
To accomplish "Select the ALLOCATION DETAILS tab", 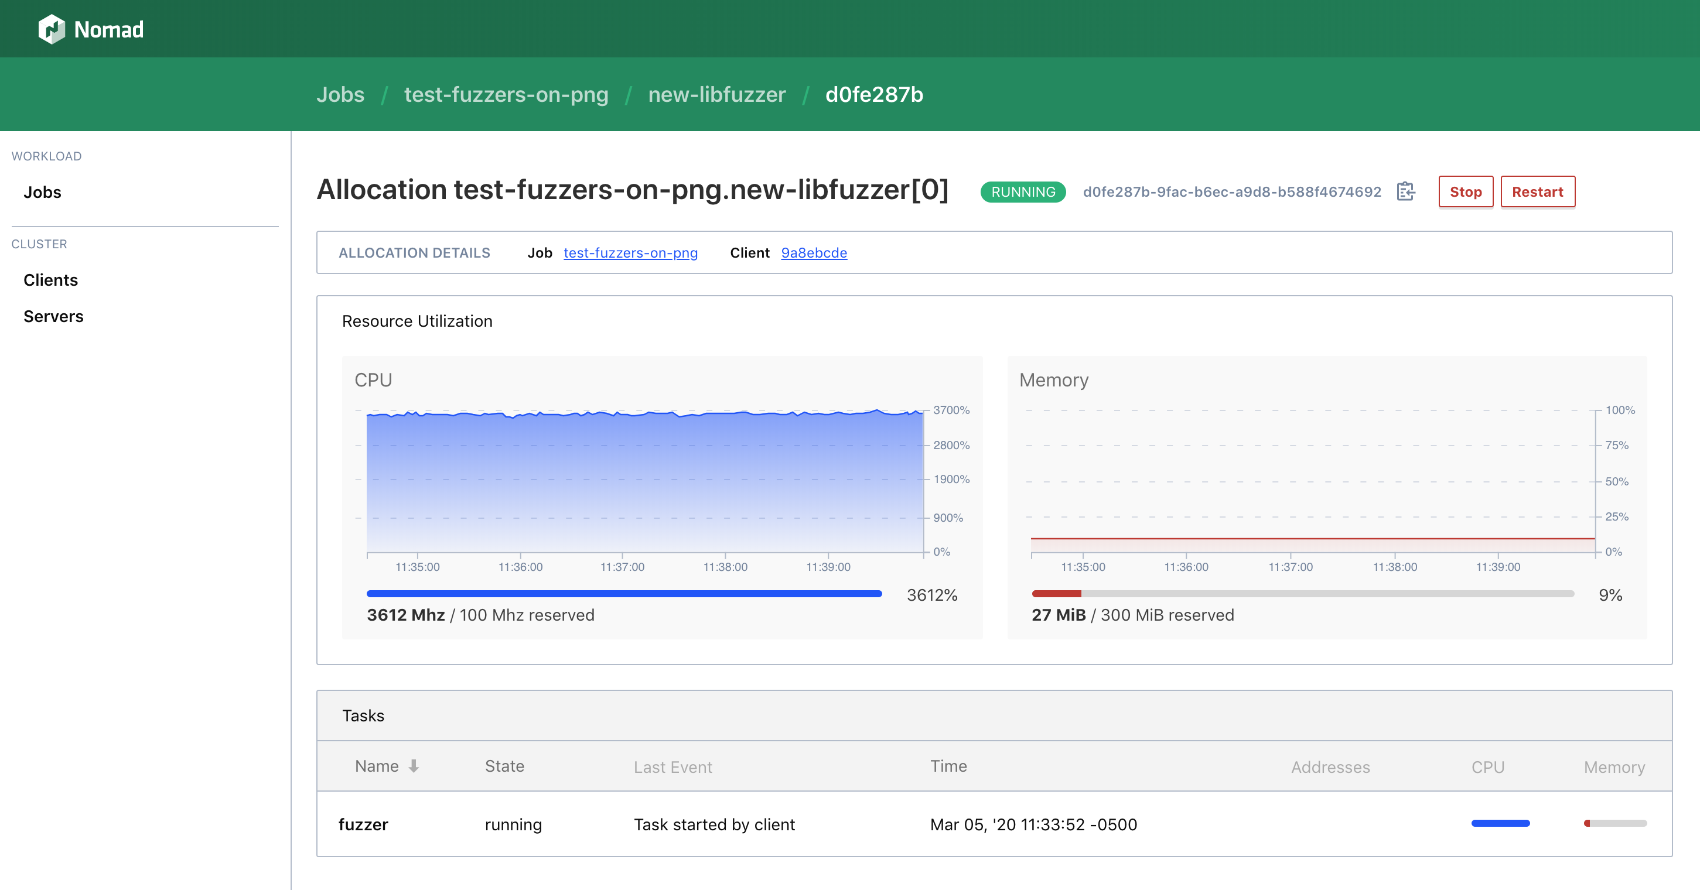I will coord(415,253).
